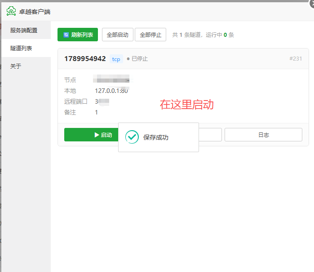Select the 隧道列表 sidebar item
This screenshot has height=272, width=314.
(26, 48)
